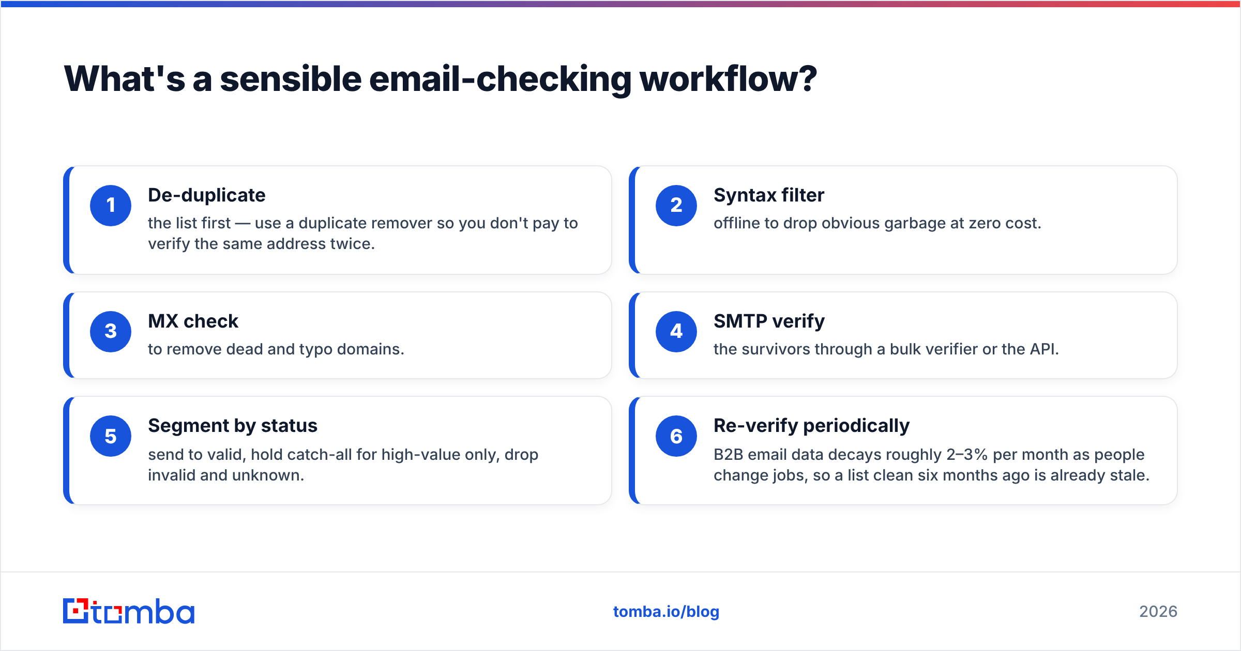
Task: Click the Tomba logo
Action: [x=129, y=611]
